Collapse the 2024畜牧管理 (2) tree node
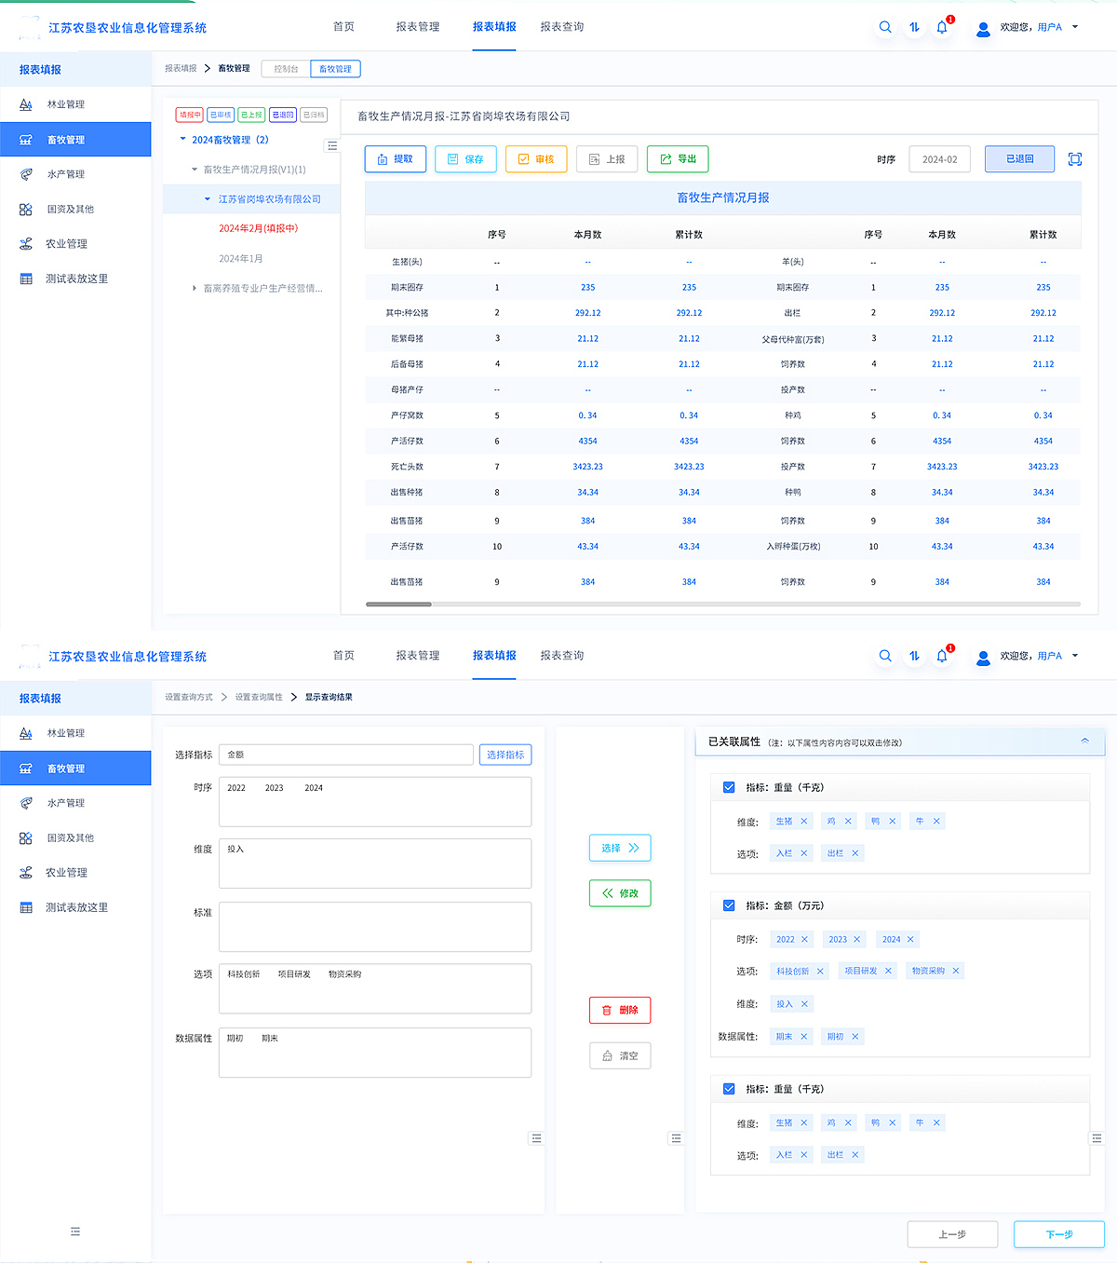 coord(183,140)
